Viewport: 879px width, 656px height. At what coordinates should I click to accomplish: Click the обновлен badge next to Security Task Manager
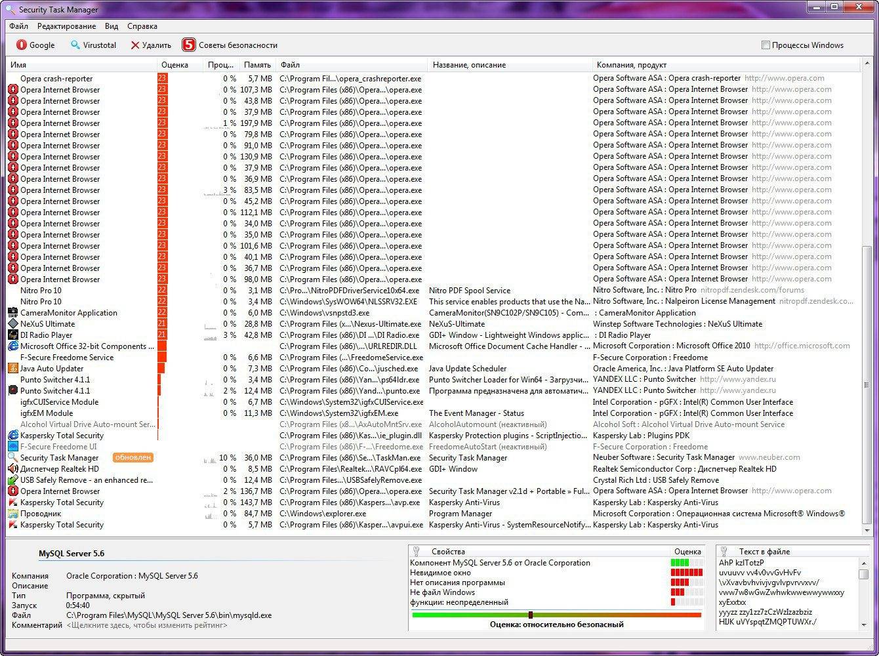pyautogui.click(x=133, y=457)
